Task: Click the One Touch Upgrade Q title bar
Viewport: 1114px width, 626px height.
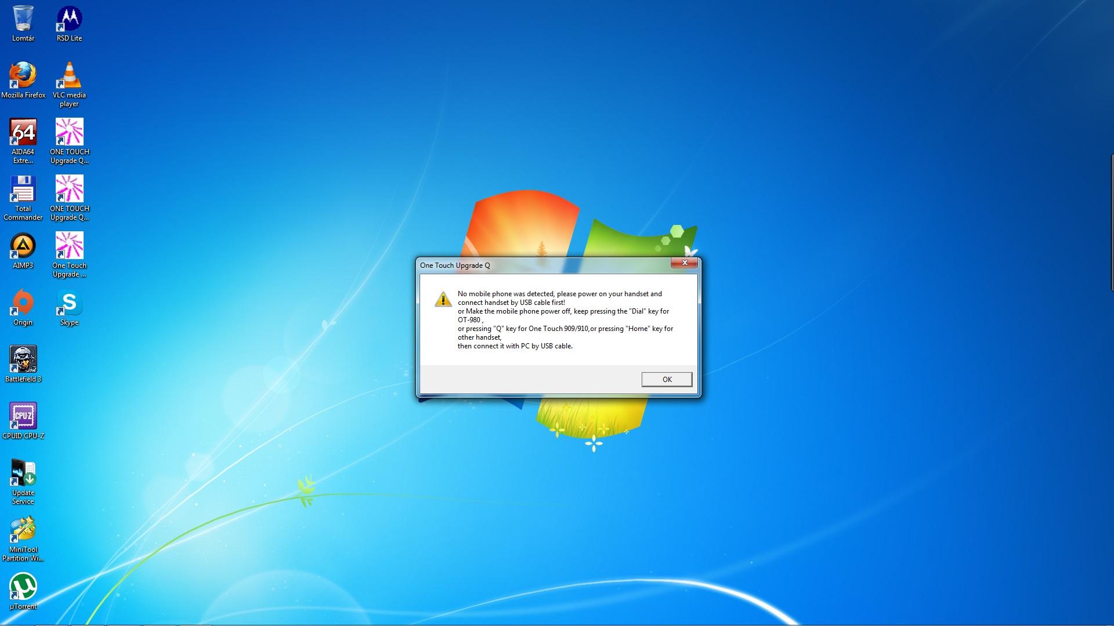Action: (x=544, y=265)
